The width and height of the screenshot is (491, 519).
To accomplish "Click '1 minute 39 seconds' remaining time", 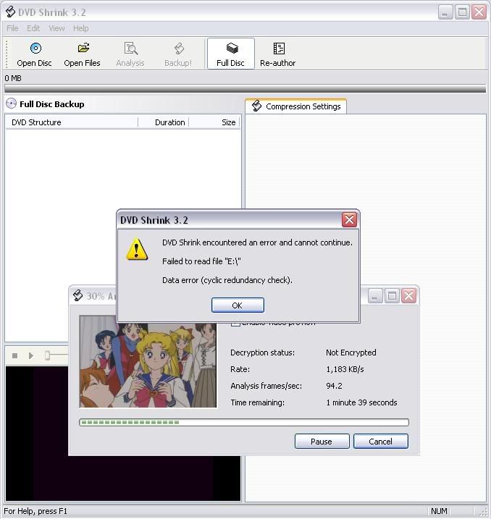I will pyautogui.click(x=361, y=402).
